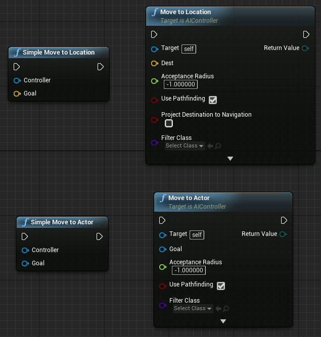The image size is (321, 337).
Task: Expand advanced pins arrow on Move to Location
Action: coord(230,158)
